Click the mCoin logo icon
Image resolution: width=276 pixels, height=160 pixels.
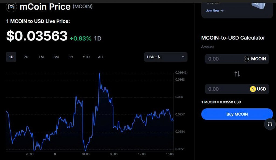[x=11, y=7]
